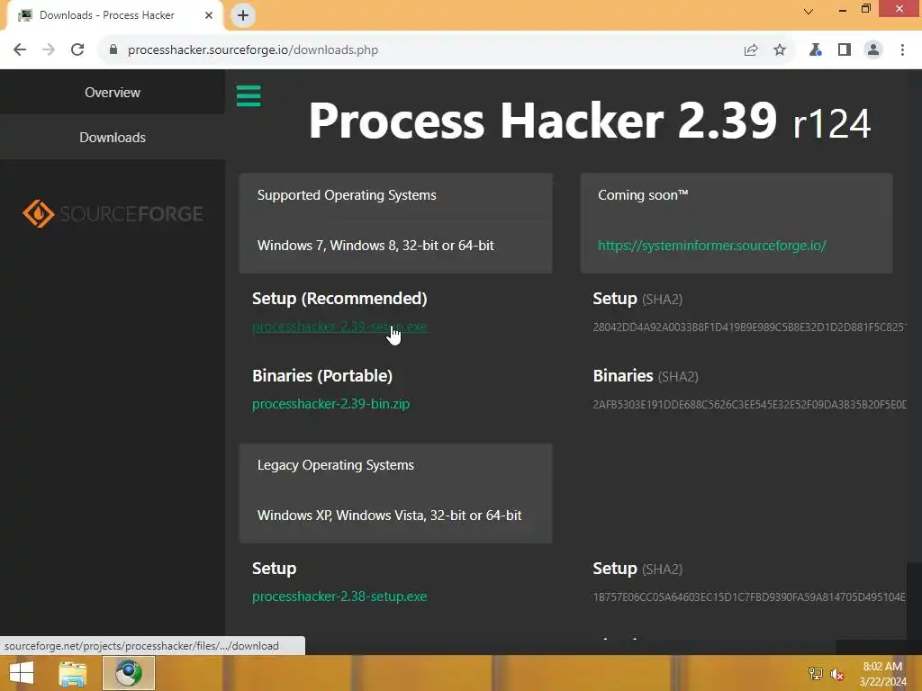The width and height of the screenshot is (922, 691).
Task: Open the Chrome profile avatar
Action: tap(873, 50)
